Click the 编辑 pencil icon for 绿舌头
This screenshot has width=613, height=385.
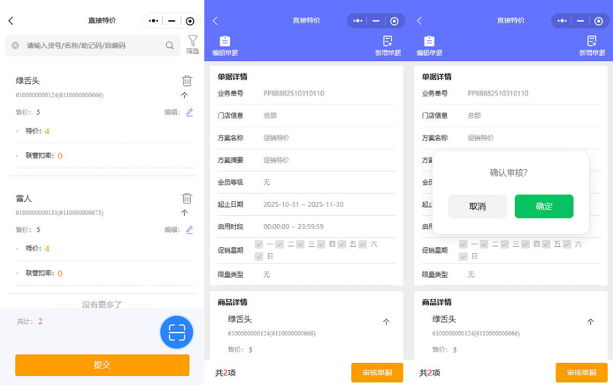(189, 112)
